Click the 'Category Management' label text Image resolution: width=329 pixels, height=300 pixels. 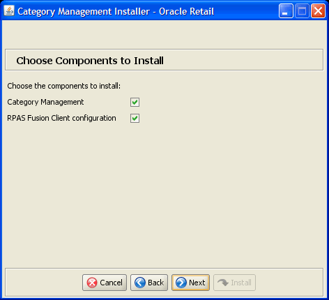coord(45,102)
